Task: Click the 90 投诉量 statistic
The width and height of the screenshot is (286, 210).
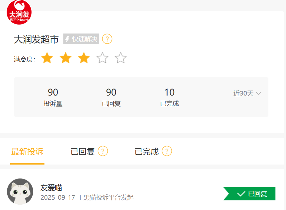Action: click(x=53, y=97)
